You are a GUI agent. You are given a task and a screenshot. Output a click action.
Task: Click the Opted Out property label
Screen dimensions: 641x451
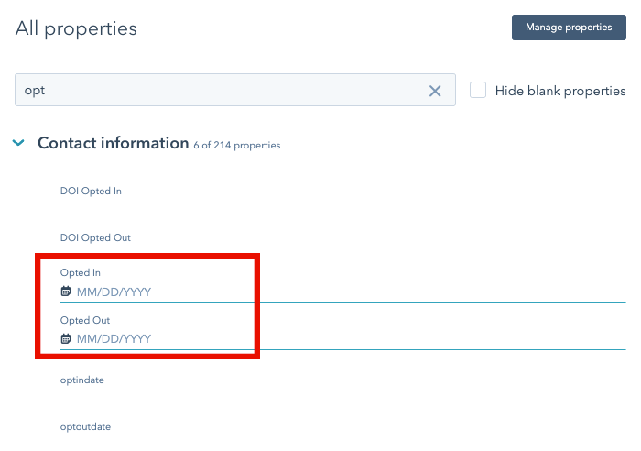click(85, 320)
